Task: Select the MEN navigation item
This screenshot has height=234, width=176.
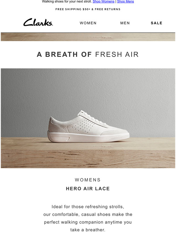Action: [125, 23]
